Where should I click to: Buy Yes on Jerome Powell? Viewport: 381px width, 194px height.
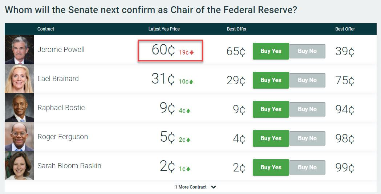click(271, 51)
